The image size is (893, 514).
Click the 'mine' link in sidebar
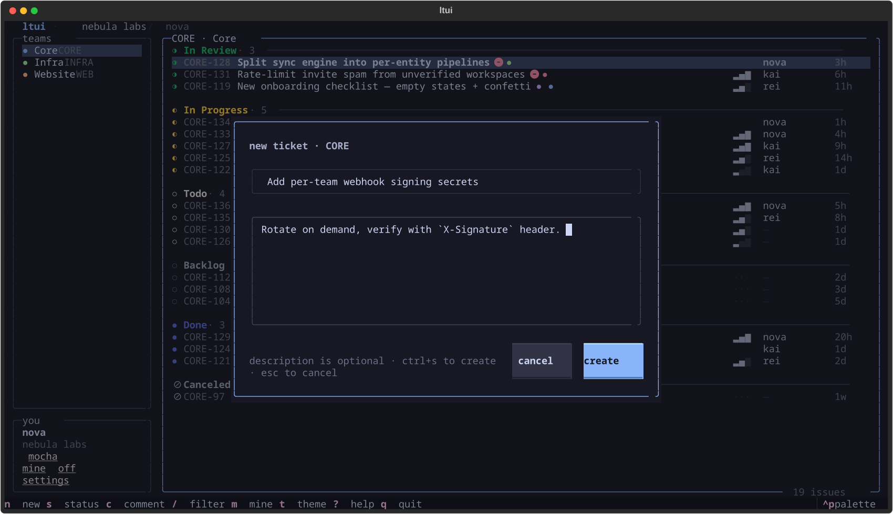tap(34, 468)
